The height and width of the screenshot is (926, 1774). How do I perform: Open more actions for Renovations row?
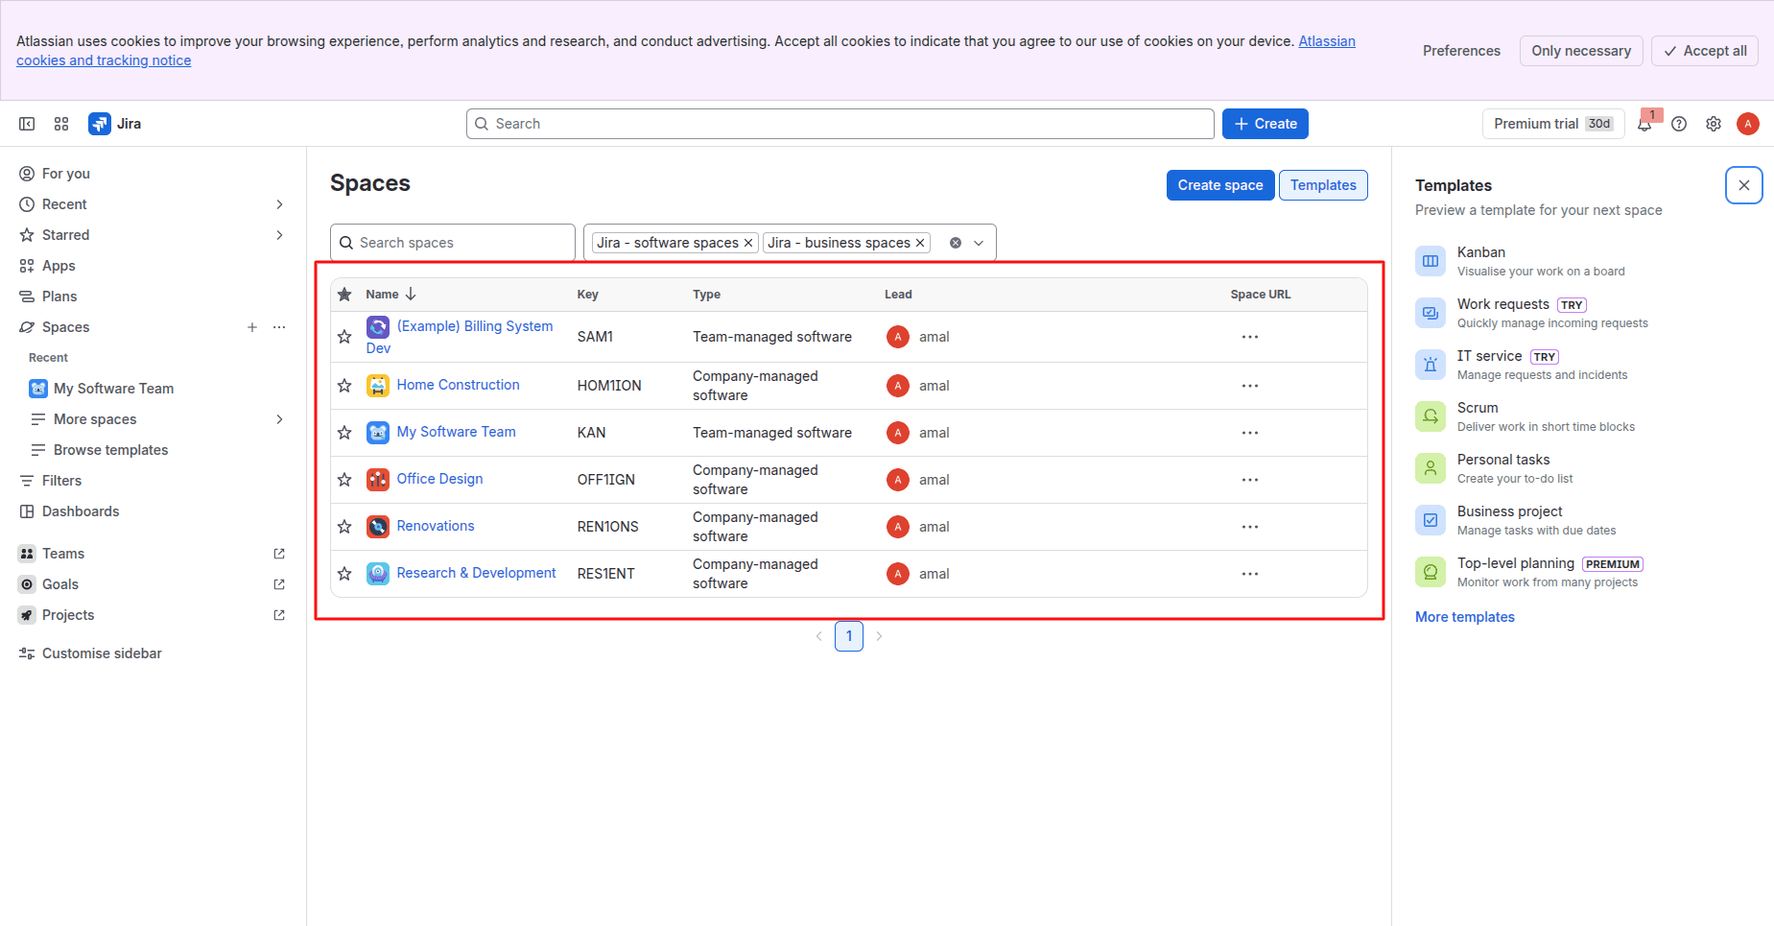(1250, 527)
